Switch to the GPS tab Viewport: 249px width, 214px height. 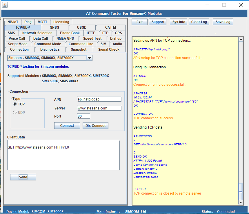click(119, 33)
